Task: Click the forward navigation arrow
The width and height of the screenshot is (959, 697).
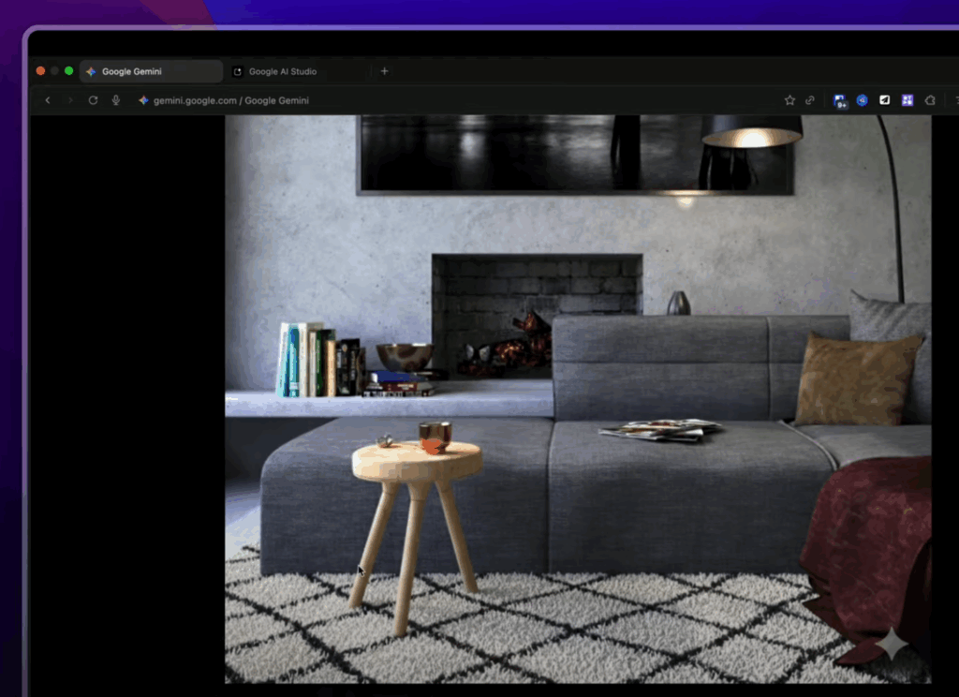Action: pyautogui.click(x=69, y=100)
